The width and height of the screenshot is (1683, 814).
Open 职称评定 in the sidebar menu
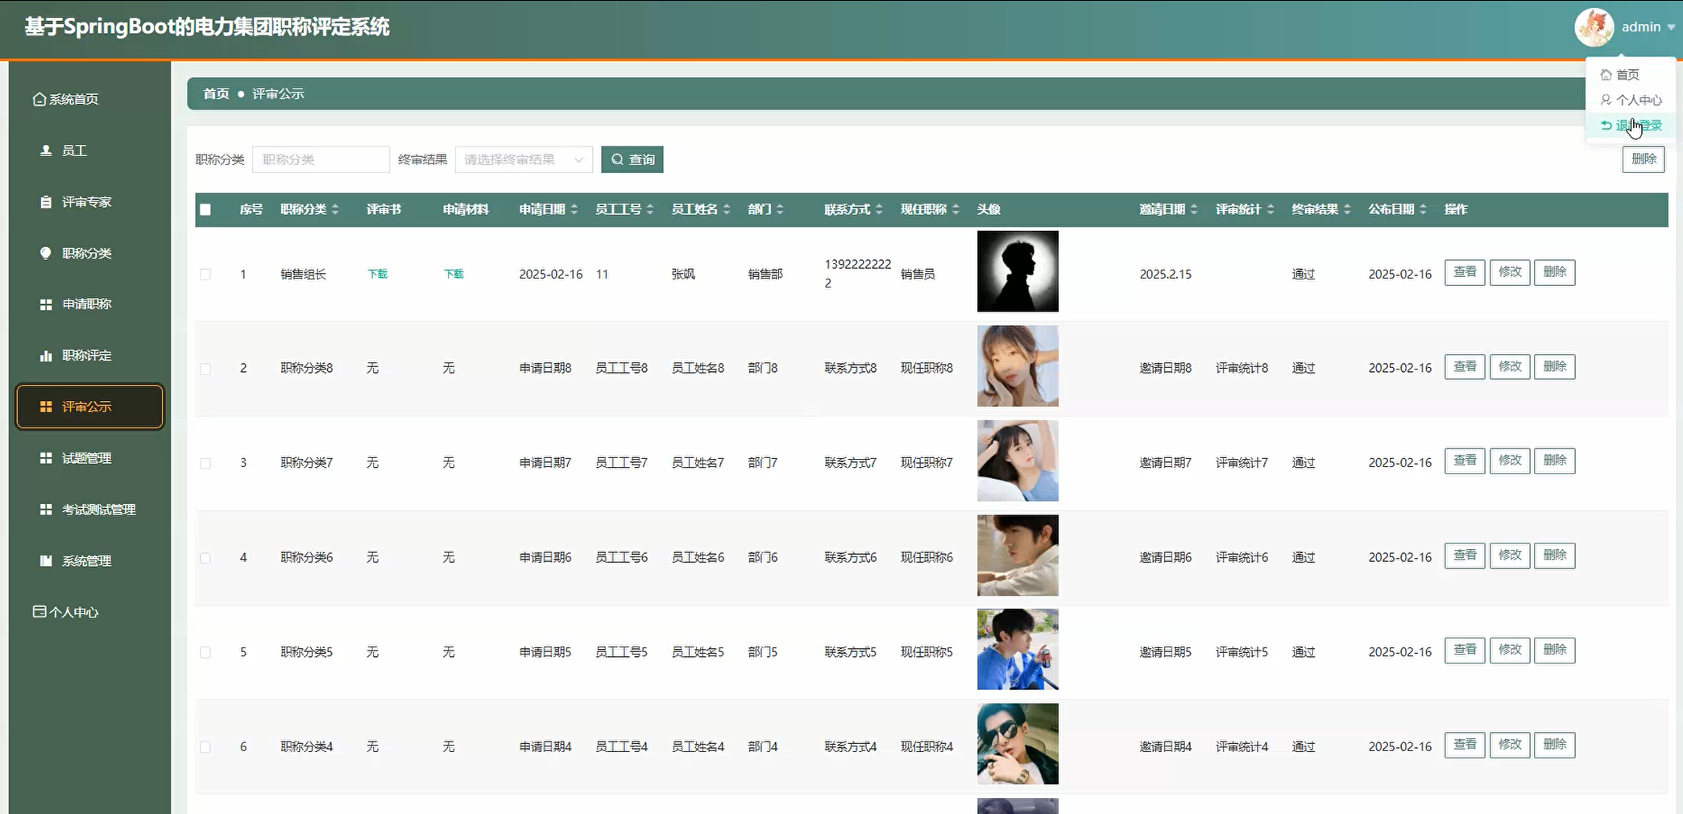[89, 355]
